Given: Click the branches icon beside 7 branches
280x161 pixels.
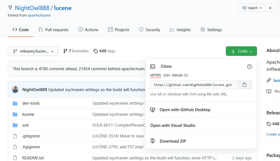Looking at the screenshot, I should [65, 51].
